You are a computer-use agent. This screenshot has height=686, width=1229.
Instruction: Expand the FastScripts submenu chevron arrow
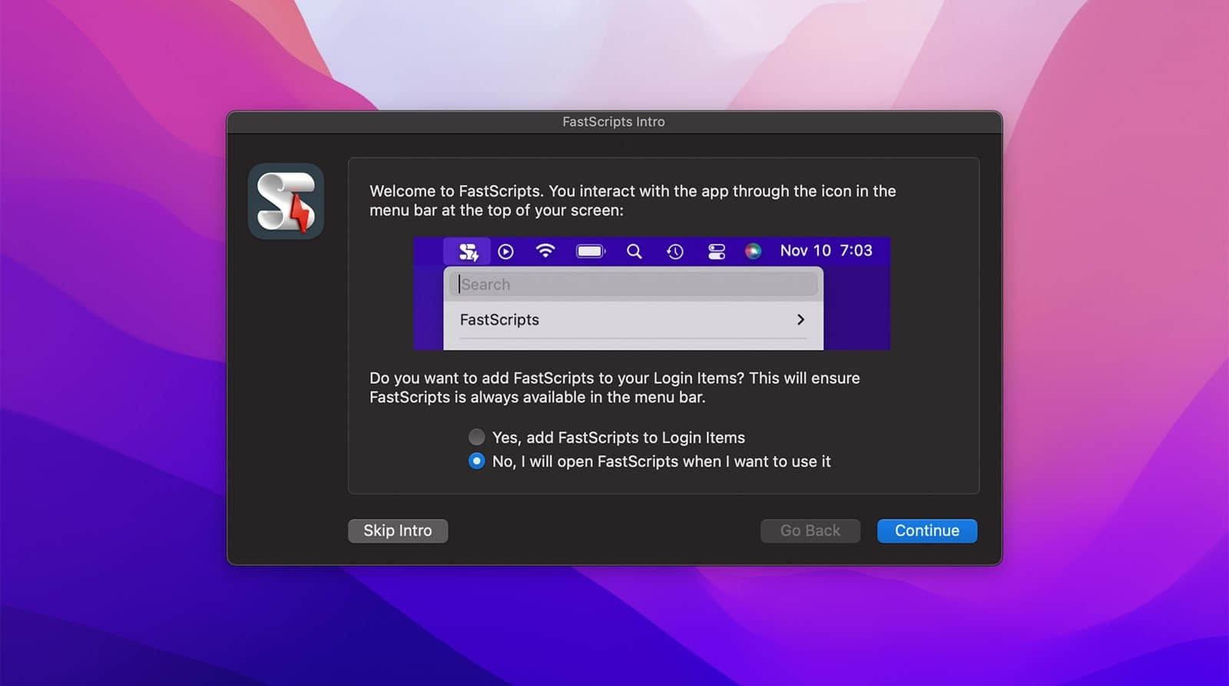click(800, 320)
